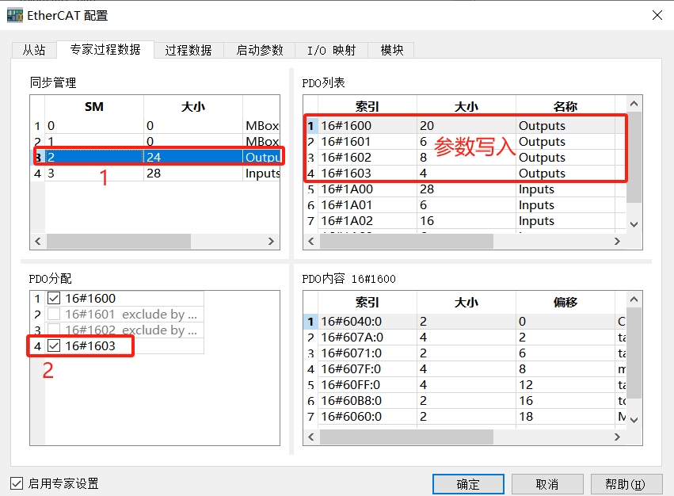Click the 取消 button
The height and width of the screenshot is (496, 674).
[547, 484]
